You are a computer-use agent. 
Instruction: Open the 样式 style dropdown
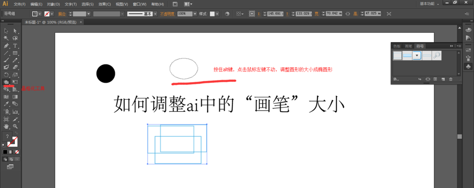pos(217,14)
